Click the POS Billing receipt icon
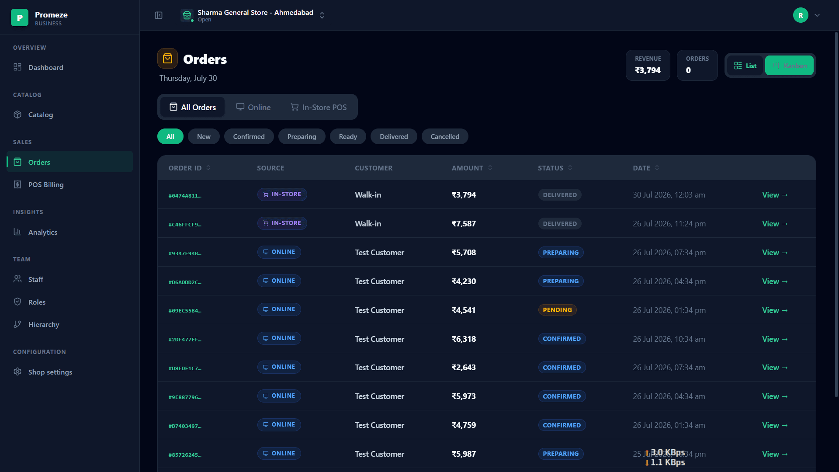Image resolution: width=839 pixels, height=472 pixels. click(x=17, y=184)
